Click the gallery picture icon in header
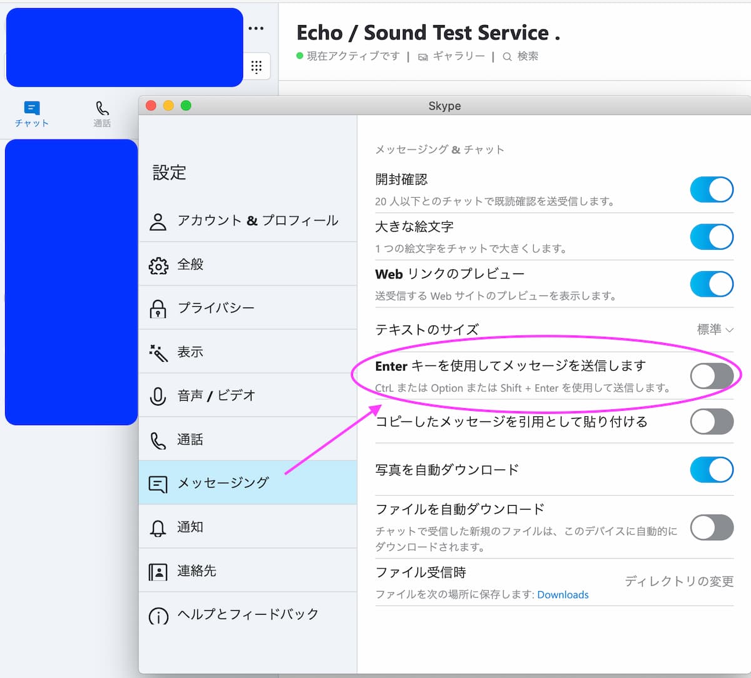Viewport: 751px width, 678px height. coord(423,57)
